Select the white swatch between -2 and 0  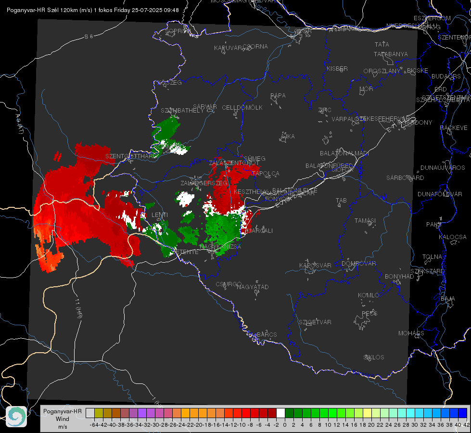[x=280, y=413]
